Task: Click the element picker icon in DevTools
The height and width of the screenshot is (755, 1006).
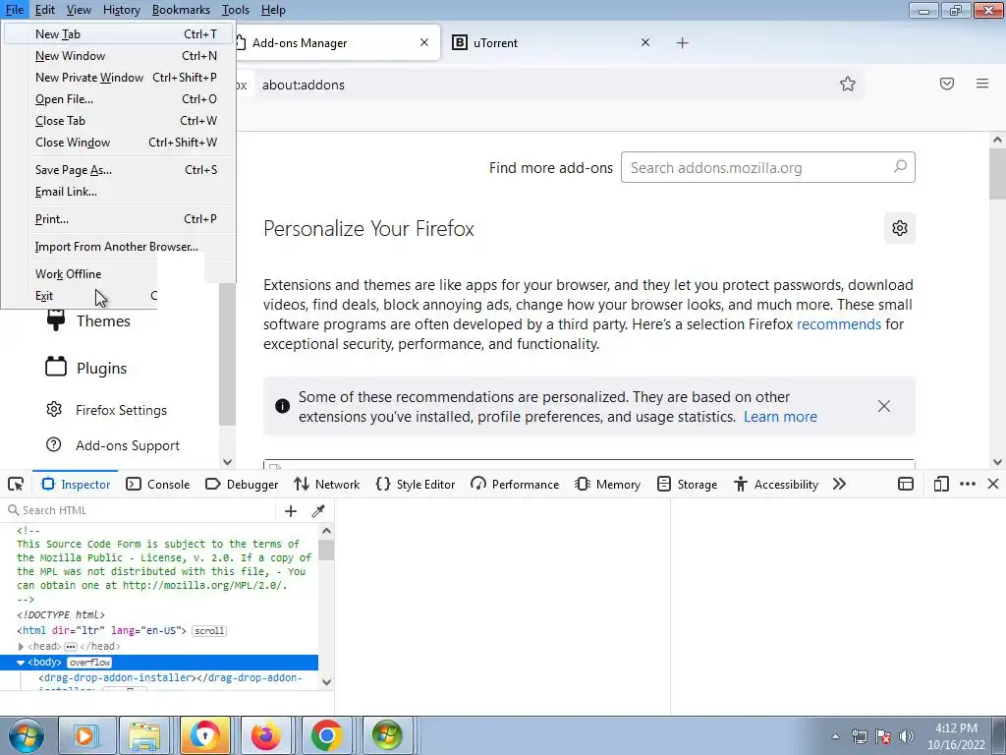Action: point(16,484)
